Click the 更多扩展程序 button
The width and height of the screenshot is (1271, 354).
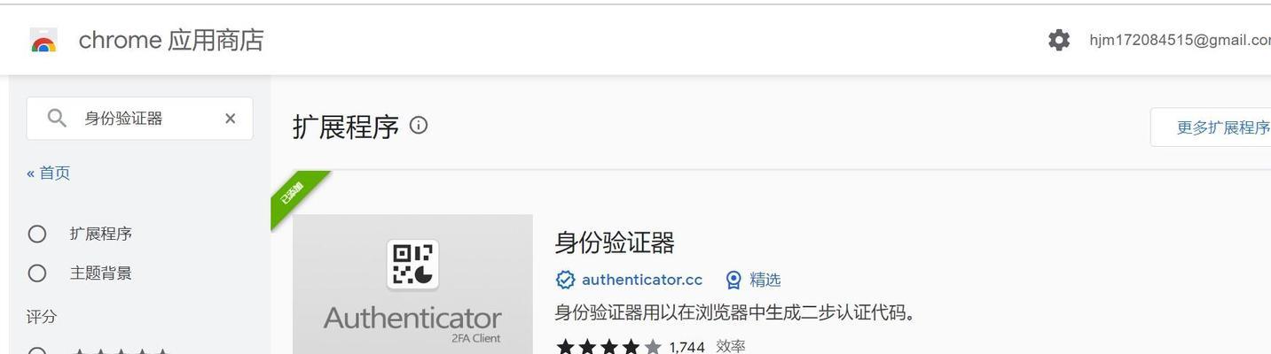coord(1211,127)
